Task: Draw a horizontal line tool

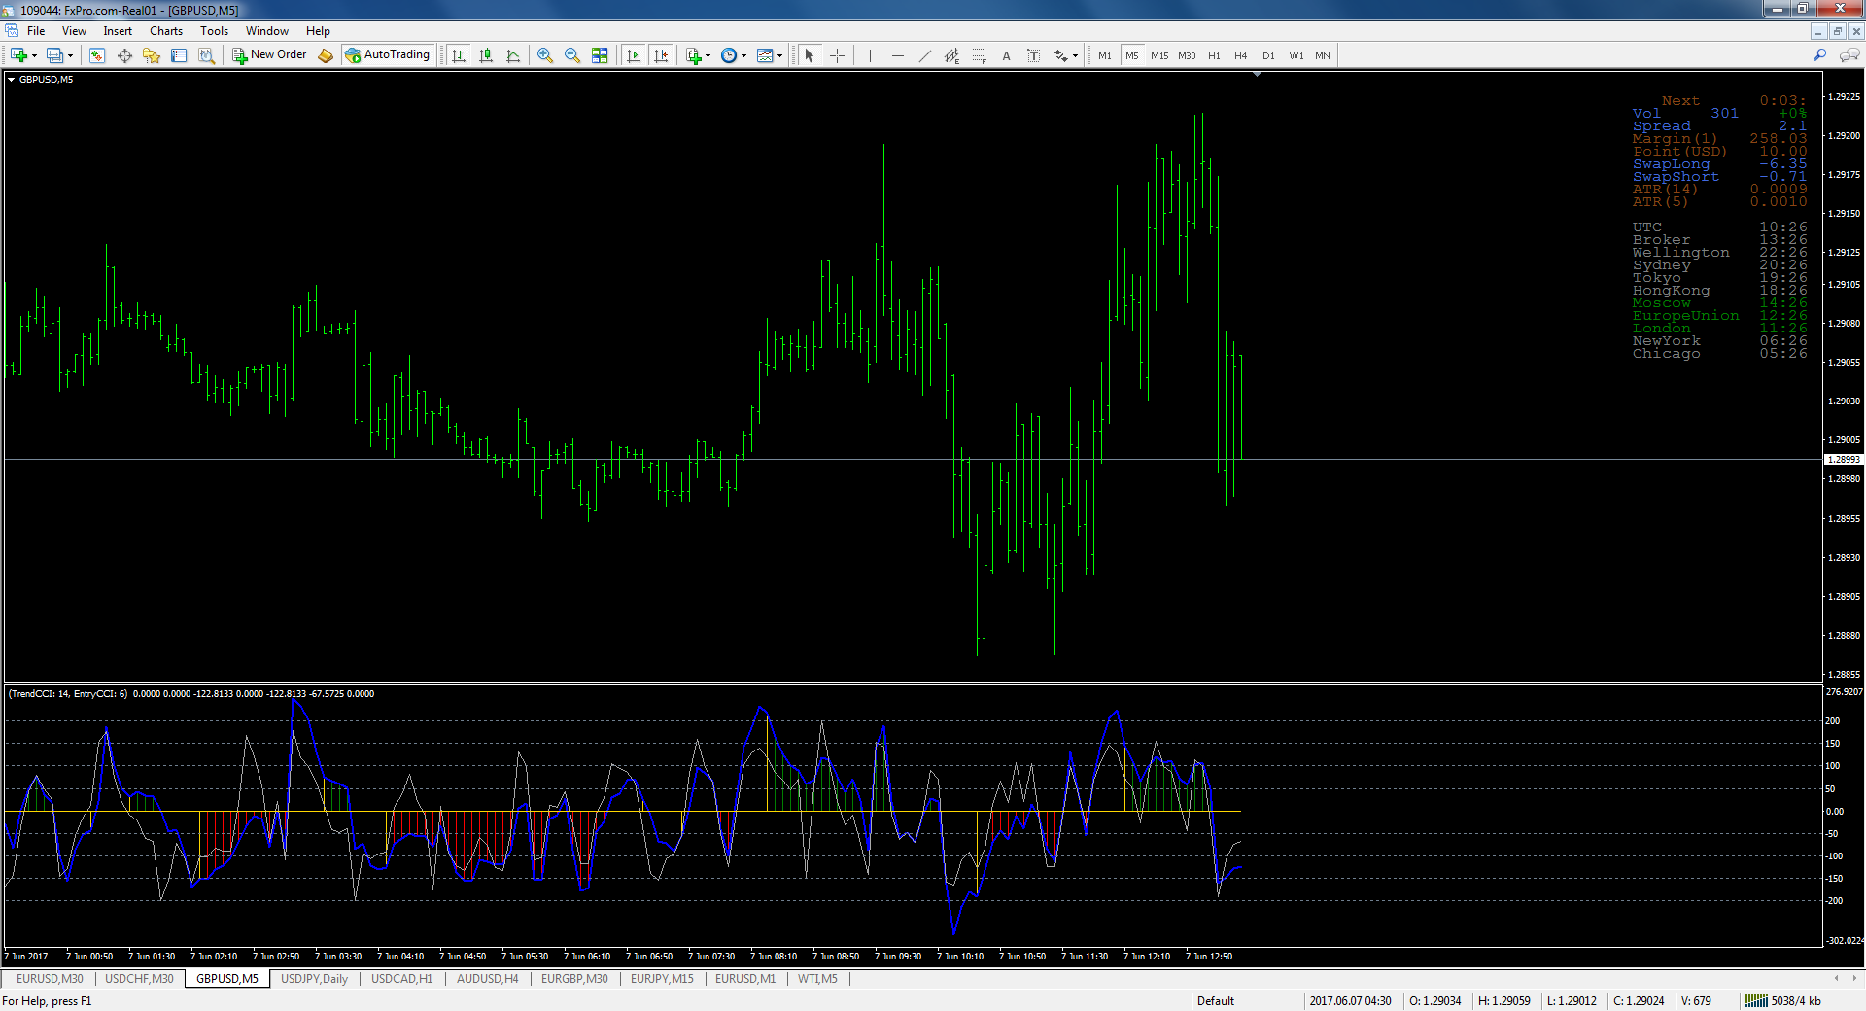Action: point(898,55)
